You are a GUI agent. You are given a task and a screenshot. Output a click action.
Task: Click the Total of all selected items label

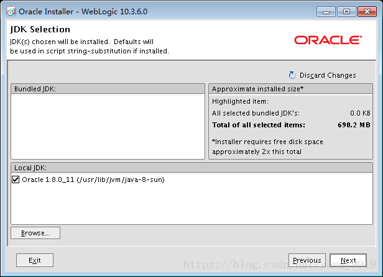point(259,125)
